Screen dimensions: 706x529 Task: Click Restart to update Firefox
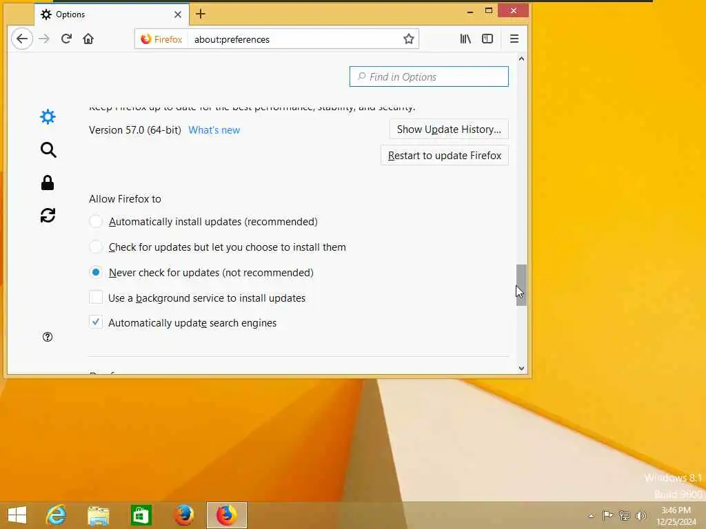click(x=445, y=155)
